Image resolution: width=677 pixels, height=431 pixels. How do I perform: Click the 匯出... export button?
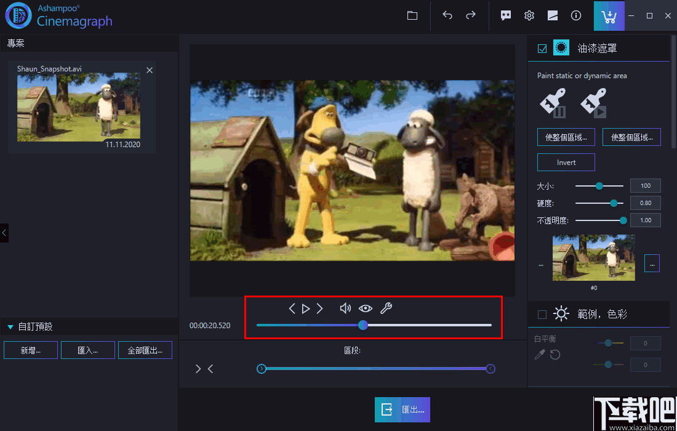tap(403, 409)
